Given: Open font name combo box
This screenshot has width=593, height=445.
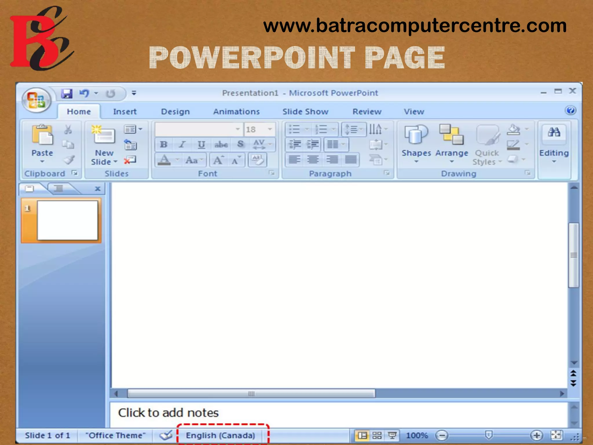Looking at the screenshot, I should [x=199, y=129].
